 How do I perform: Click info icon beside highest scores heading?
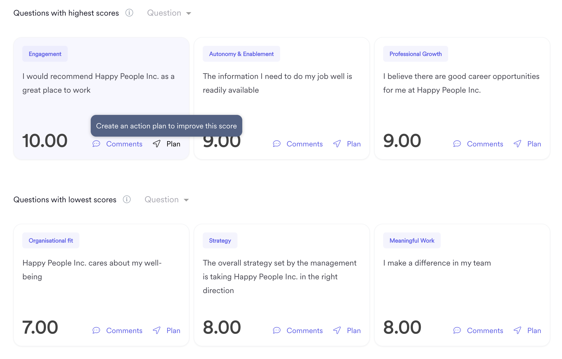tap(129, 13)
